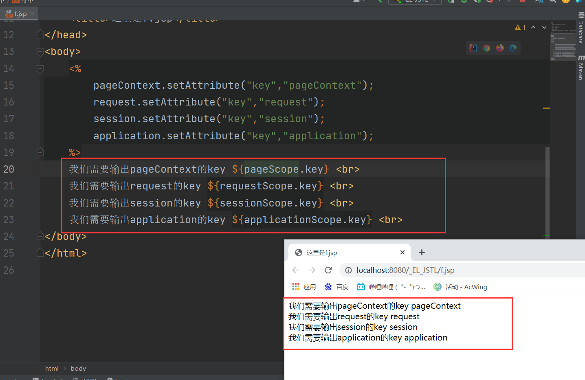The image size is (585, 380).
Task: Open preview in built-in IntelliJ browser icon
Action: (473, 48)
